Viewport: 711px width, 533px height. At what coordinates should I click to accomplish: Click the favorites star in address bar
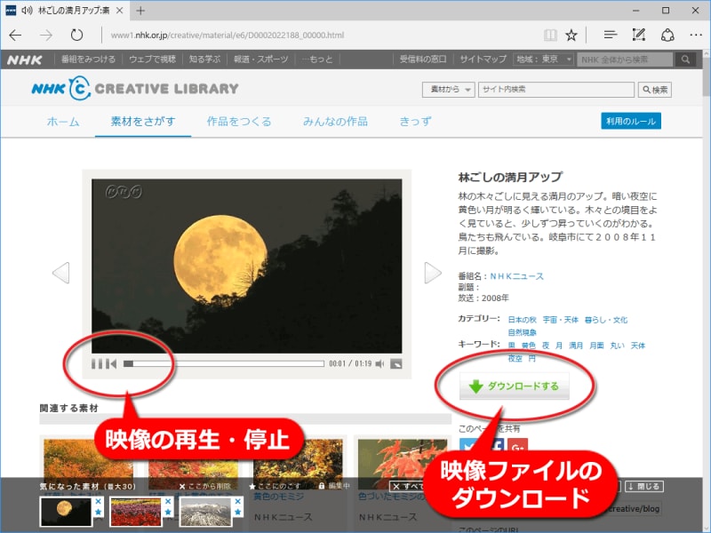571,35
